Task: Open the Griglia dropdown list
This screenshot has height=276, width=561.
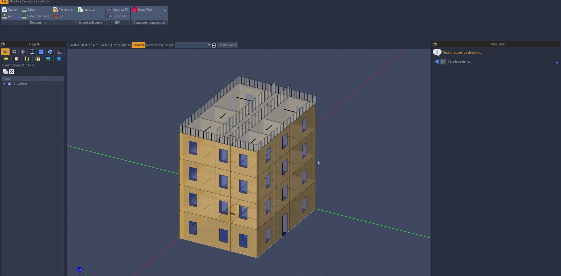Action: [209, 45]
